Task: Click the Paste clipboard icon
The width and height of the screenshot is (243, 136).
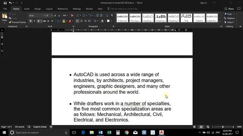Action: click(5, 16)
